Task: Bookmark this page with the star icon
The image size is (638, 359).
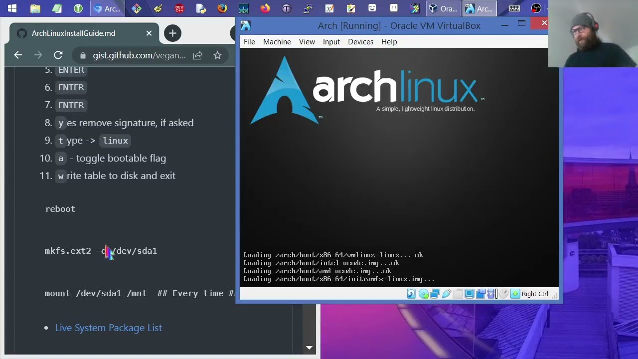Action: click(x=217, y=55)
